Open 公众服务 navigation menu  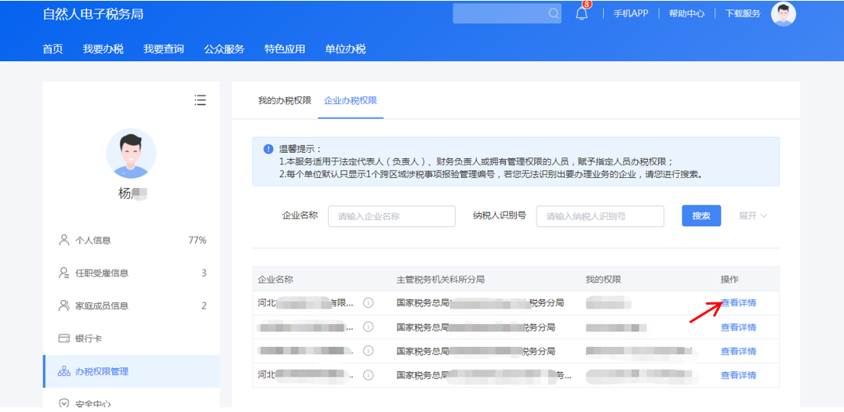[224, 49]
